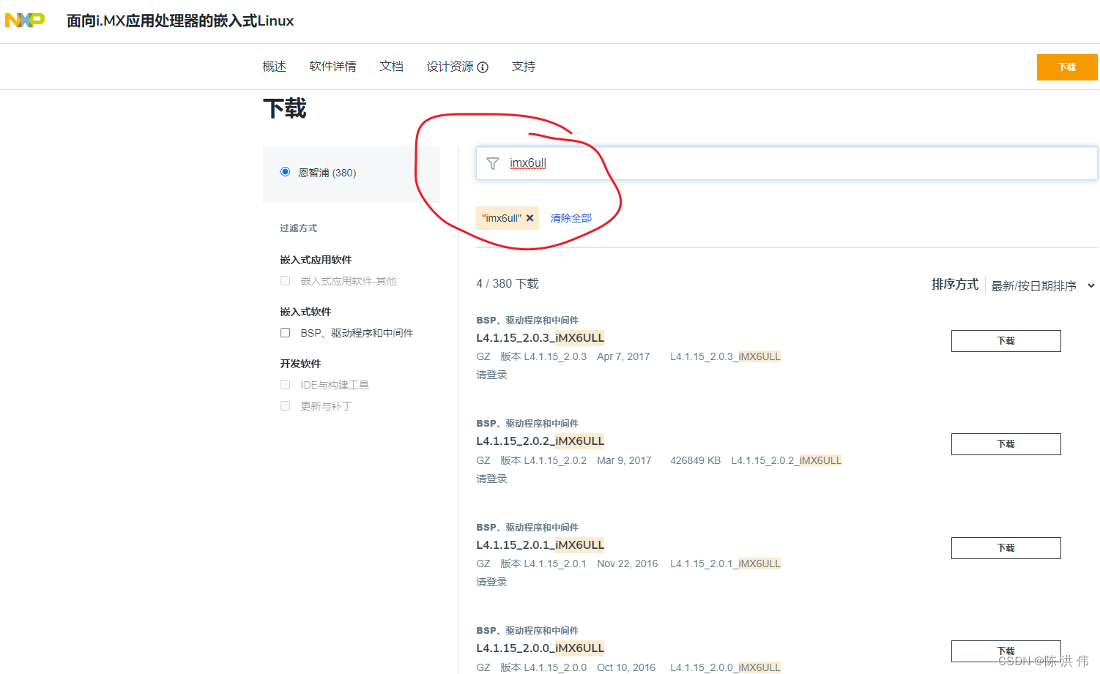Remove the "imx6ull" filter tag with X
The image size is (1100, 674).
click(529, 218)
